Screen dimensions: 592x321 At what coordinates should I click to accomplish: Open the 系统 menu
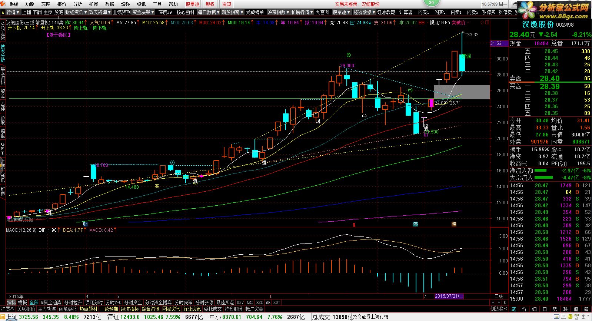(x=14, y=4)
